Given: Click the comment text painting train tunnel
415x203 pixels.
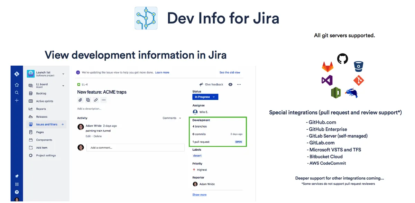Looking at the screenshot, I should click(x=98, y=131).
